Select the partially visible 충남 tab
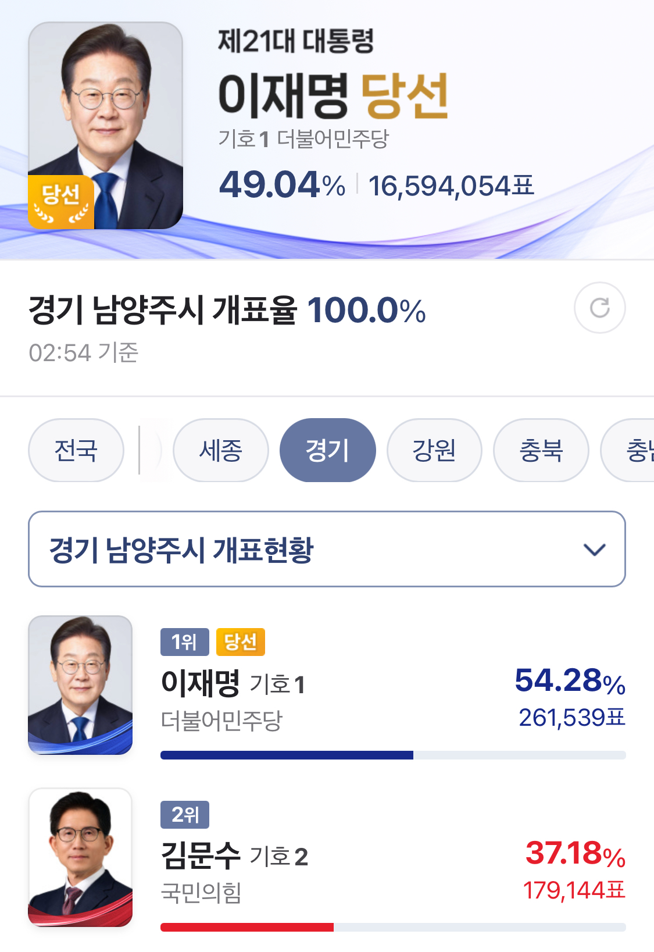 628,450
